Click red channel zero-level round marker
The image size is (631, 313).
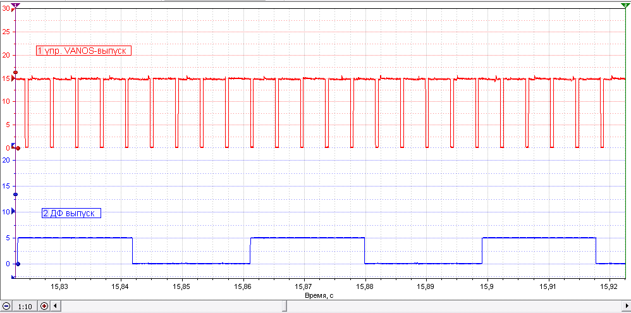18,148
